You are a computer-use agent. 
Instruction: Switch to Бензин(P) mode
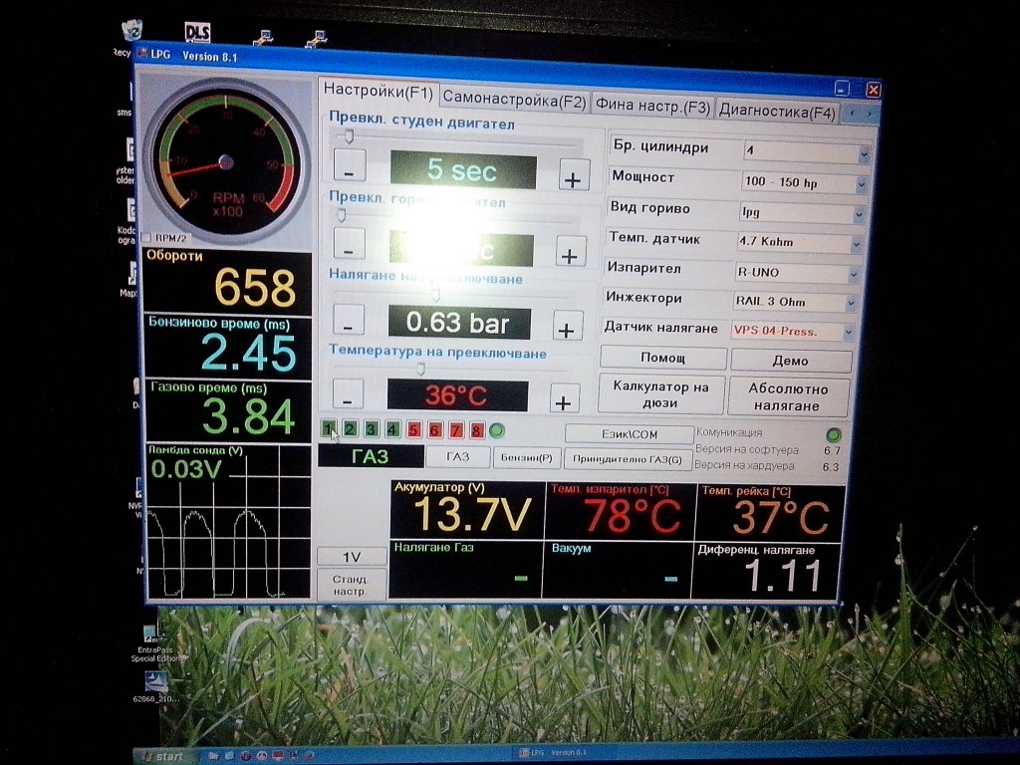coord(526,458)
